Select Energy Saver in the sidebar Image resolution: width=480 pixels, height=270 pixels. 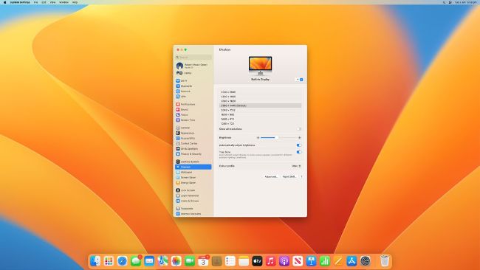193,182
